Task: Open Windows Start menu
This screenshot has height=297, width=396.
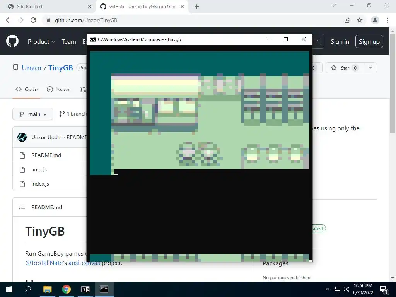Action: pyautogui.click(x=9, y=289)
